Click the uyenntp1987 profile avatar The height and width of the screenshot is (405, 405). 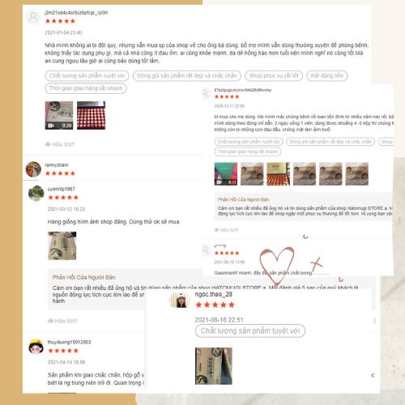click(36, 194)
